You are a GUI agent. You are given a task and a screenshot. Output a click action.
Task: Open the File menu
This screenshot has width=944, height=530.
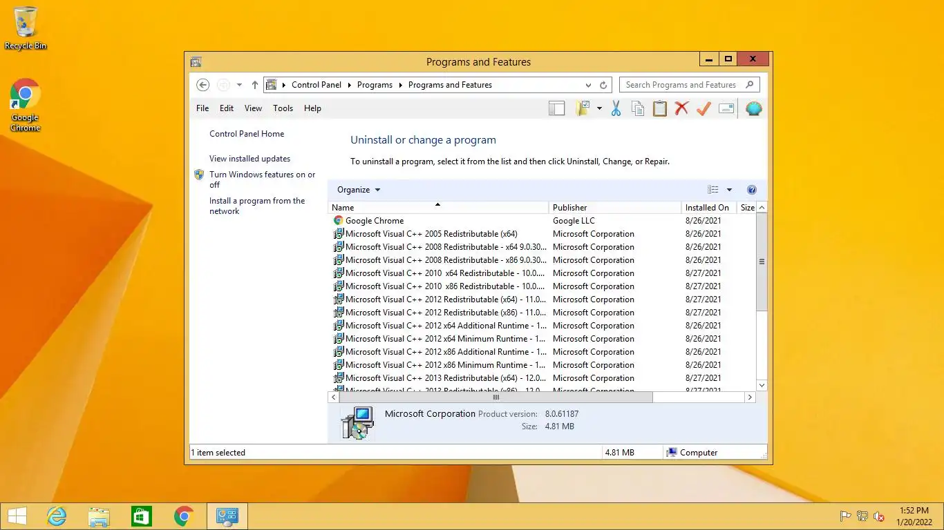pyautogui.click(x=202, y=108)
